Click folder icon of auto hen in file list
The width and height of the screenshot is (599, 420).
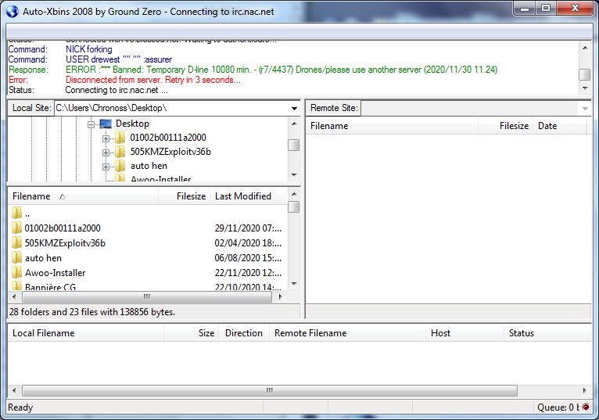(16, 258)
